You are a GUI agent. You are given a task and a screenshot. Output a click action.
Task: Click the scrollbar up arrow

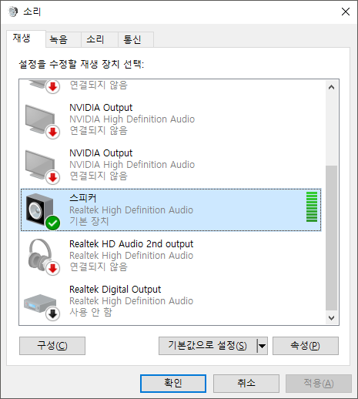pyautogui.click(x=331, y=88)
